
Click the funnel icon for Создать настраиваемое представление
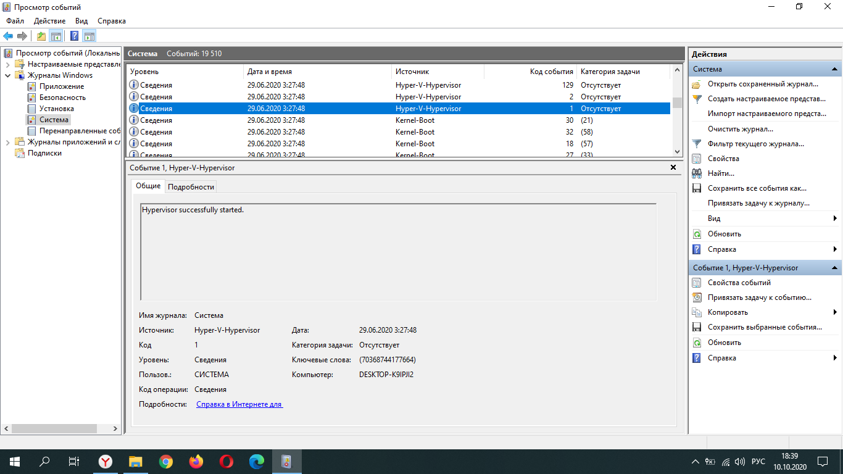[x=697, y=99]
